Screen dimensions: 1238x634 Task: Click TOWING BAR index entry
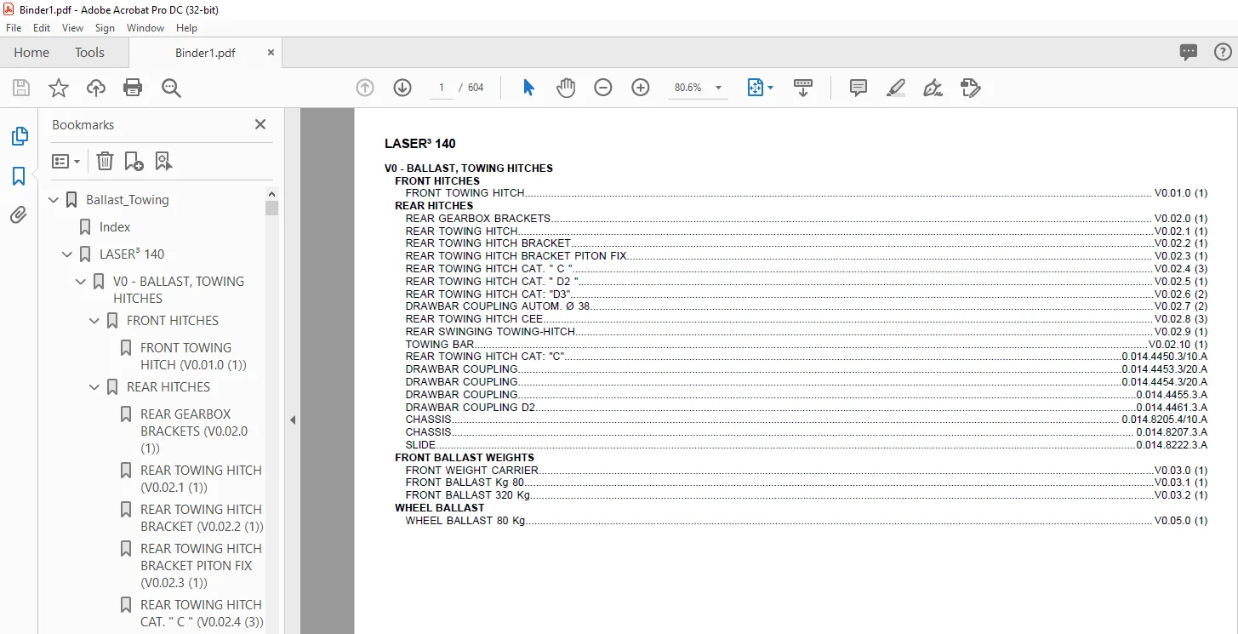(x=806, y=345)
